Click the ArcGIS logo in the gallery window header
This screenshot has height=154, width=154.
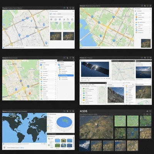84,111
